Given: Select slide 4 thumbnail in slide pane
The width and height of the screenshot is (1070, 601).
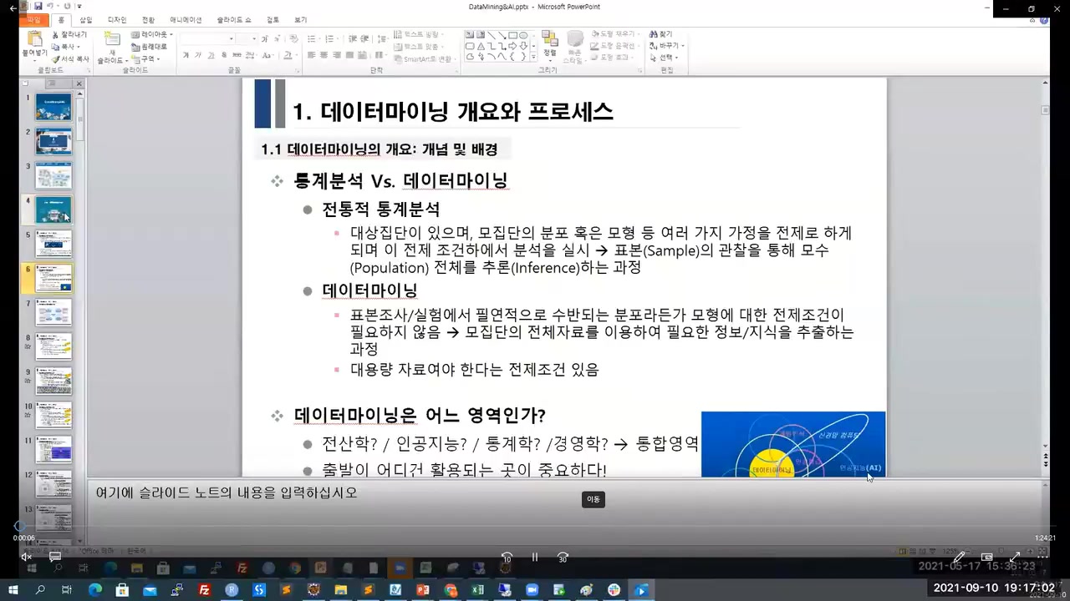Looking at the screenshot, I should [x=53, y=211].
